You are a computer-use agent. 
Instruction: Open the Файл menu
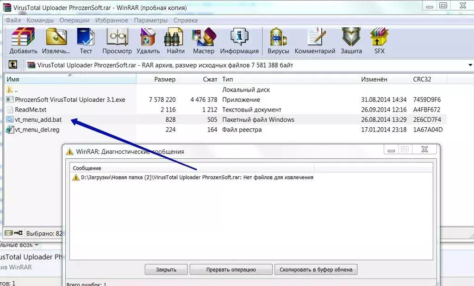(13, 20)
